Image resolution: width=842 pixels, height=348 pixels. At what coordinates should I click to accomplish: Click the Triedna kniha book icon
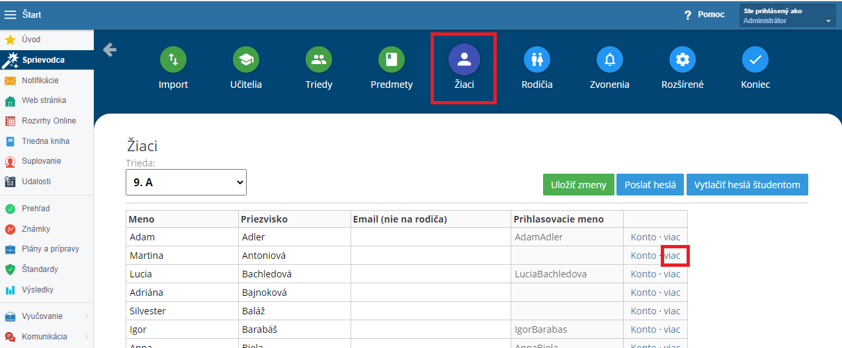[10, 141]
